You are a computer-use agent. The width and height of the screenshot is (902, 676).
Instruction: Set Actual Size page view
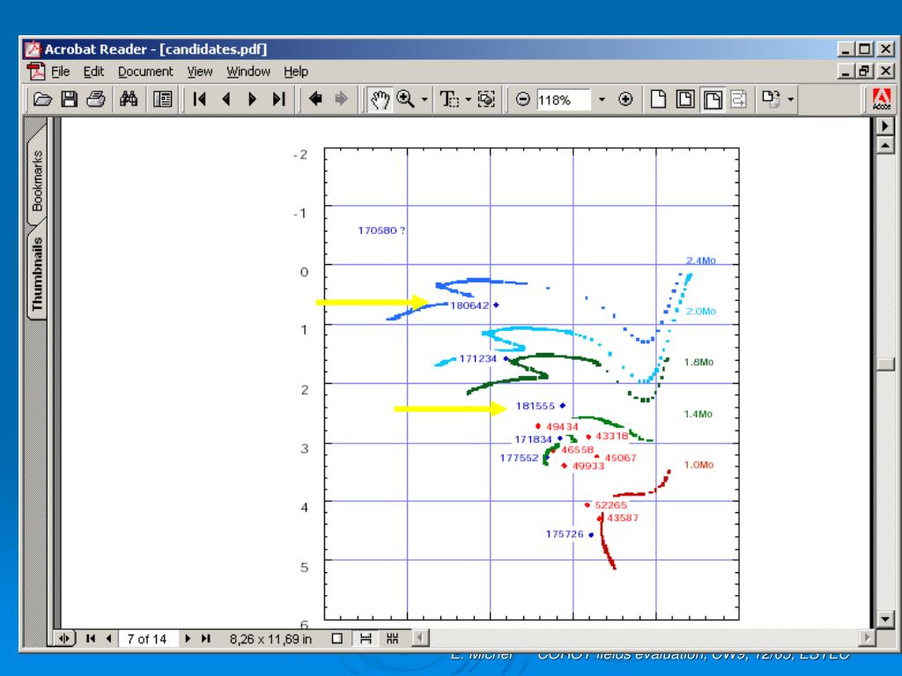pyautogui.click(x=658, y=99)
